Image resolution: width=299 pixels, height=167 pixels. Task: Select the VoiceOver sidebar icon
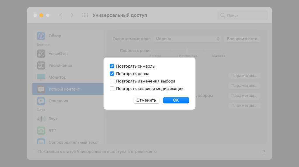[41, 54]
